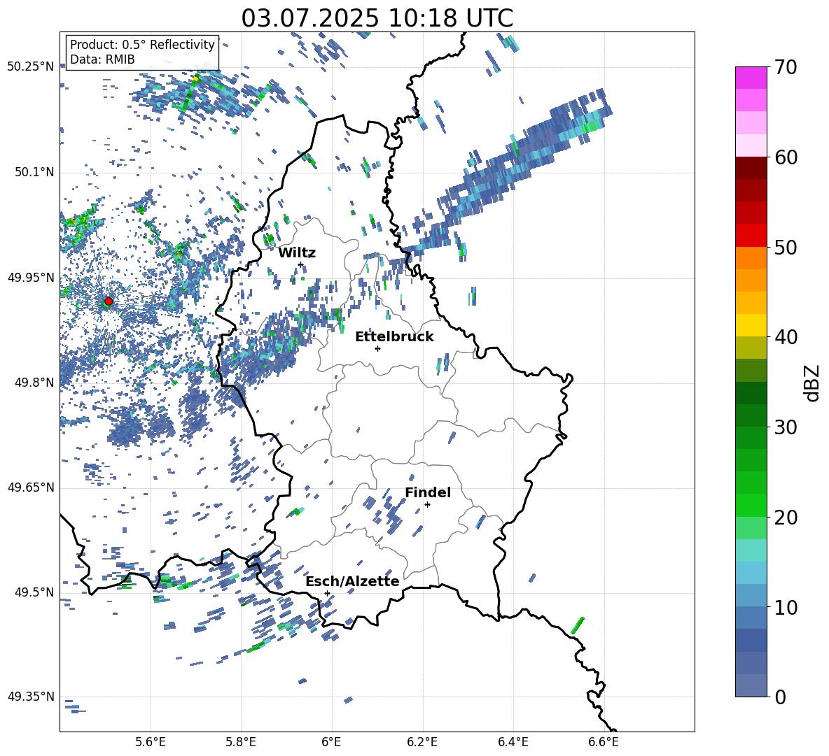
Task: Click the cross marker below Ettelbruck
Action: click(x=377, y=348)
